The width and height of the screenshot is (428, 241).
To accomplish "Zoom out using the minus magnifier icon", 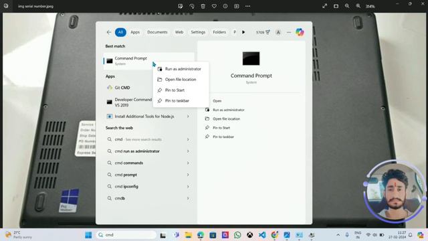I will [x=347, y=6].
